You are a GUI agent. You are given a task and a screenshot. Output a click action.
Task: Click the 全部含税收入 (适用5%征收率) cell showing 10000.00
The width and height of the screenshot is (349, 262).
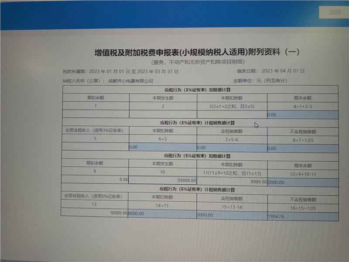pyautogui.click(x=94, y=213)
